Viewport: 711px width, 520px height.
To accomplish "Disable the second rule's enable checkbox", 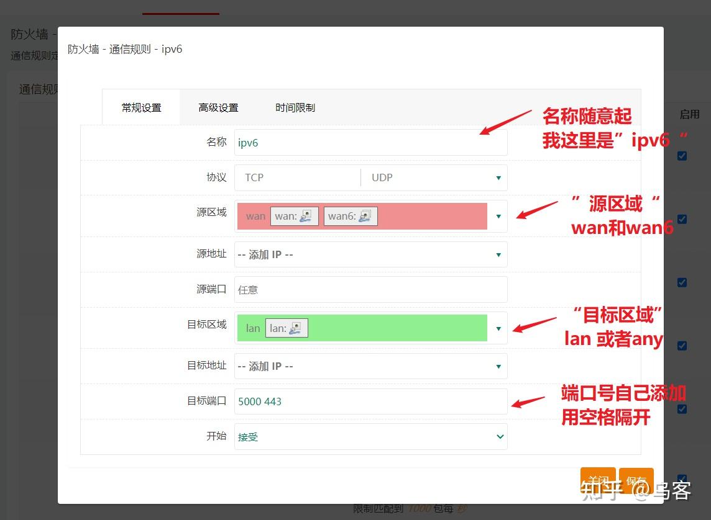I will [x=682, y=218].
